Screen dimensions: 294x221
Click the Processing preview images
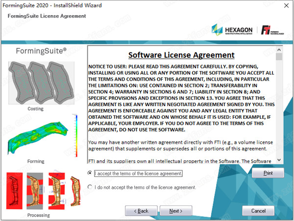[x=44, y=191]
